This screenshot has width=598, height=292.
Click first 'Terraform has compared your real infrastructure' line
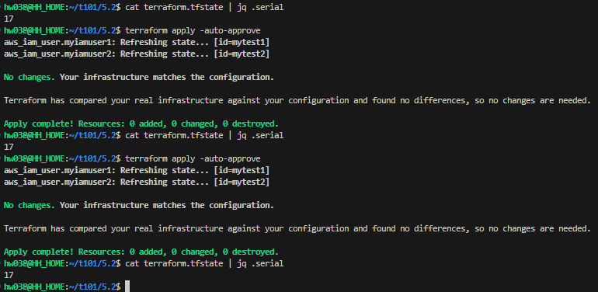(297, 101)
